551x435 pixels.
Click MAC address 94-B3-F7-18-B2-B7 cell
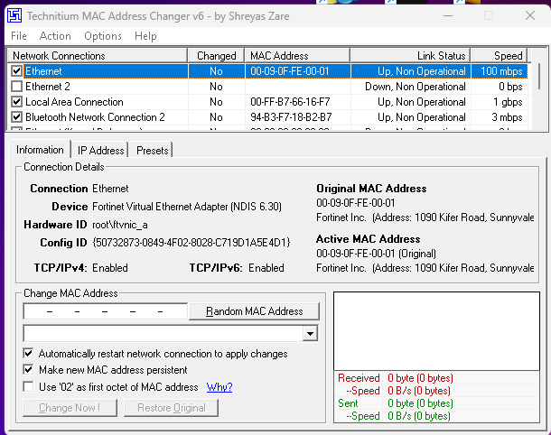pos(291,117)
